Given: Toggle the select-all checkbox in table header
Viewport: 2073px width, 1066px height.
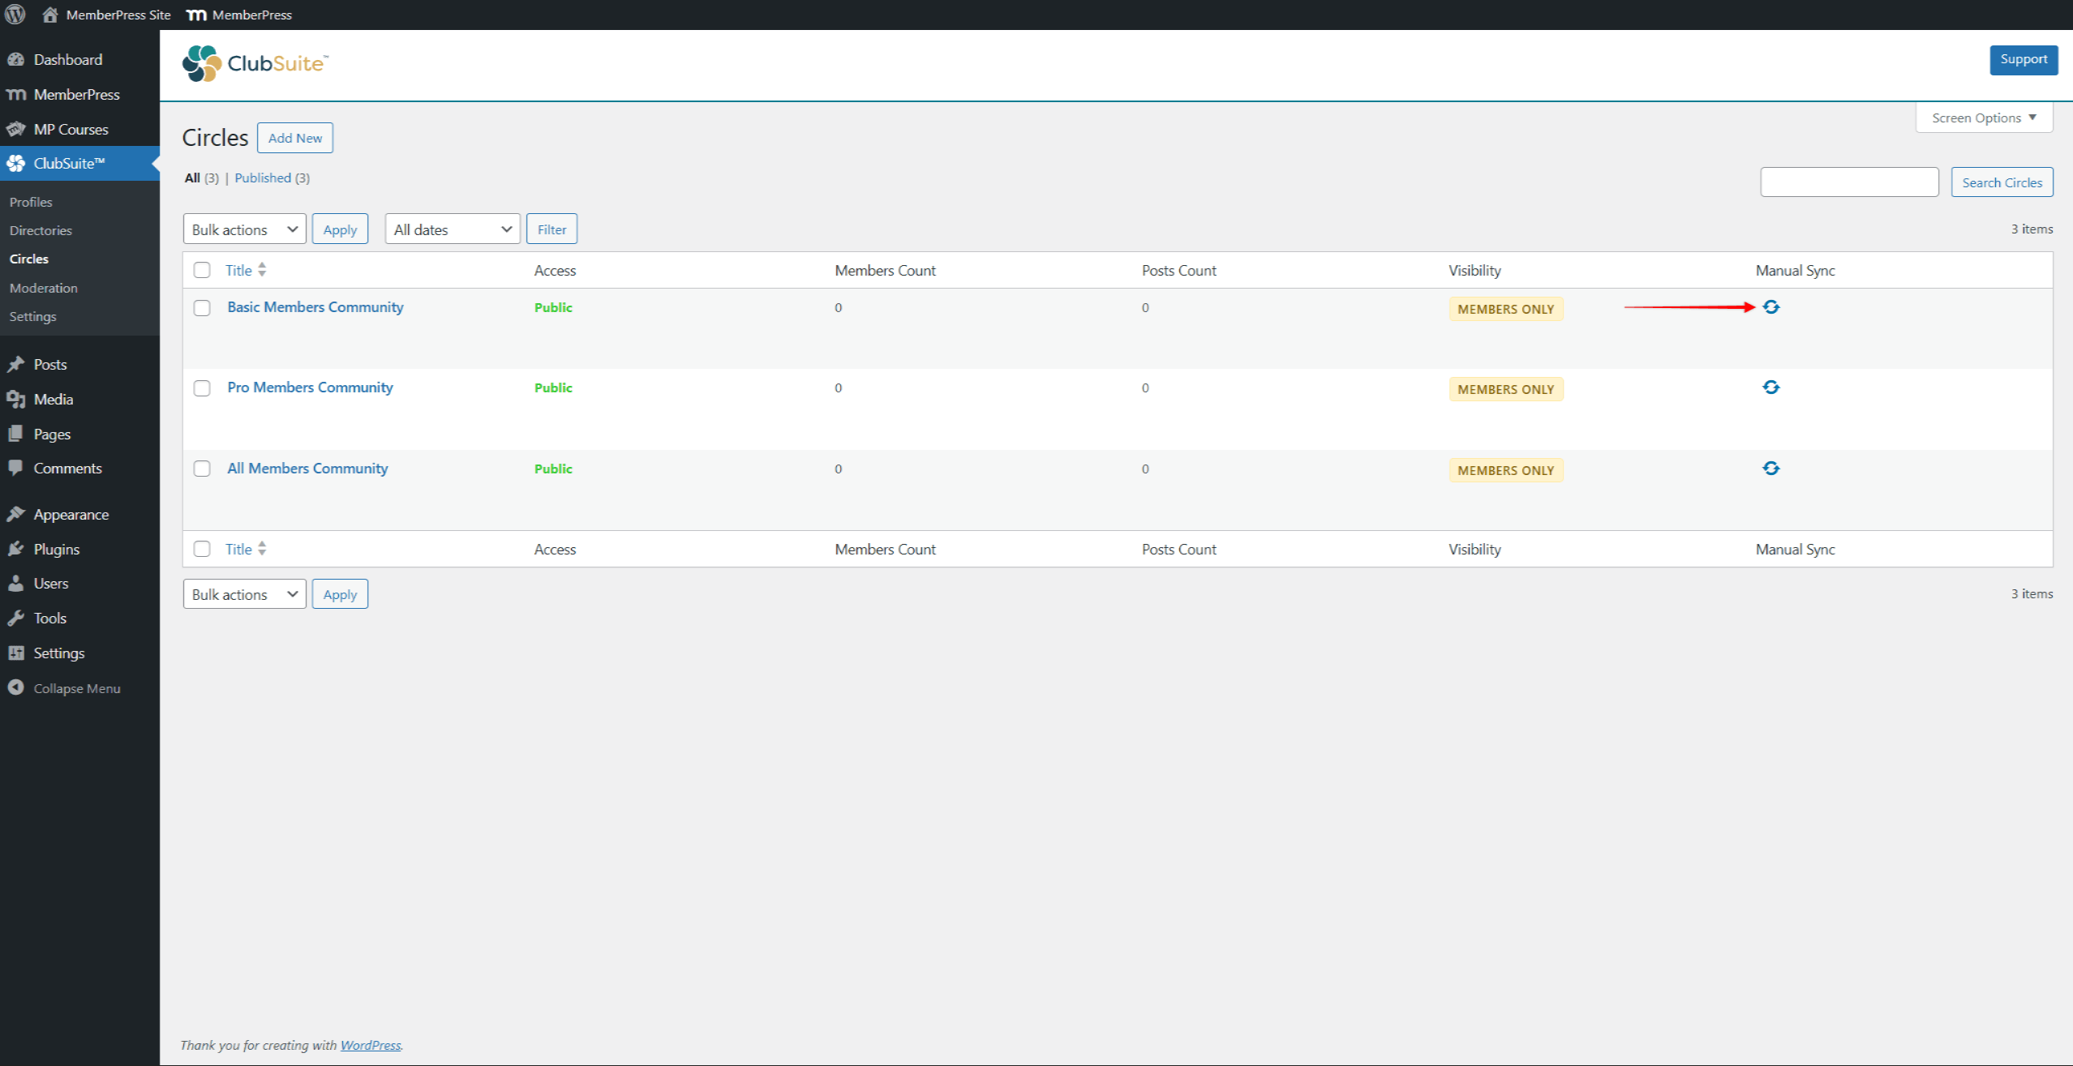Looking at the screenshot, I should click(202, 270).
